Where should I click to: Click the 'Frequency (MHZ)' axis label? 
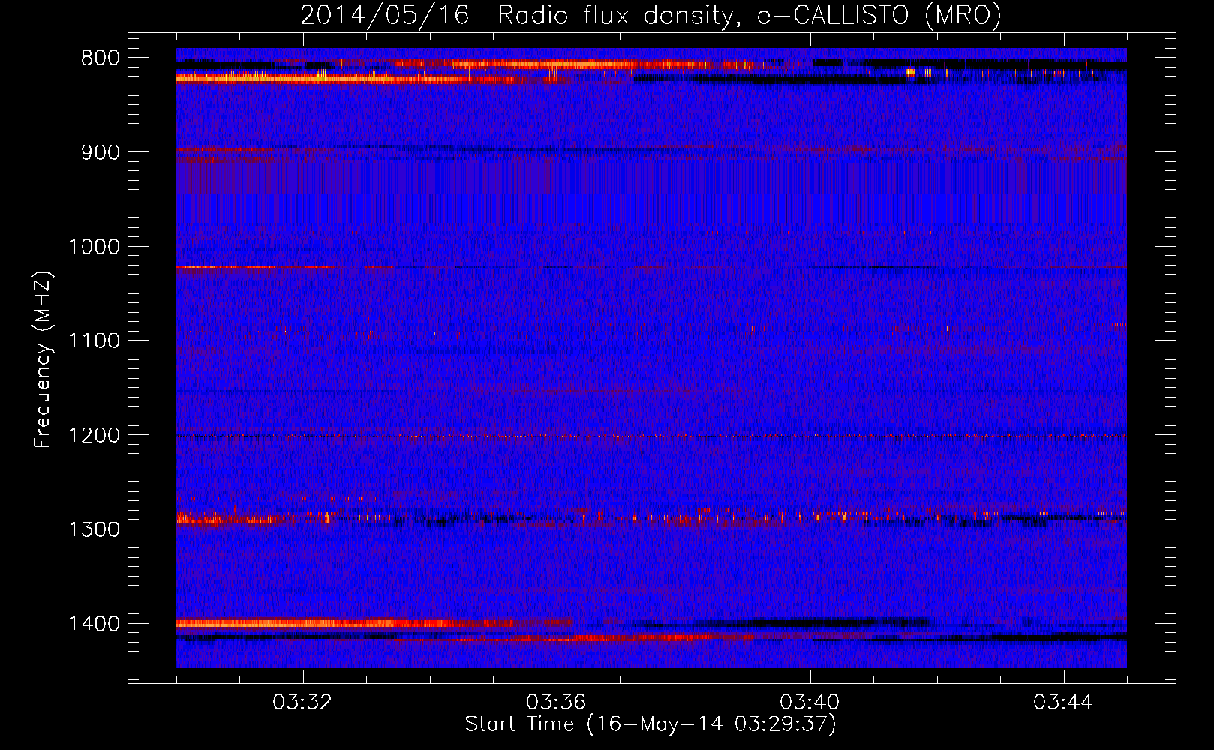44,360
